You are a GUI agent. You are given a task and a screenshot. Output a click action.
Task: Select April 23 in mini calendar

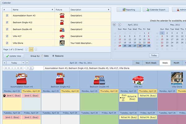tap(148, 42)
